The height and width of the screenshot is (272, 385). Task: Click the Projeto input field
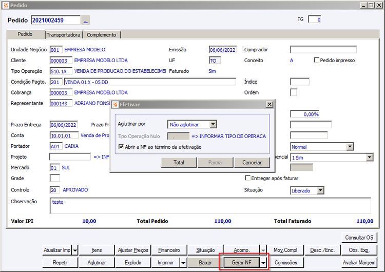(70, 157)
